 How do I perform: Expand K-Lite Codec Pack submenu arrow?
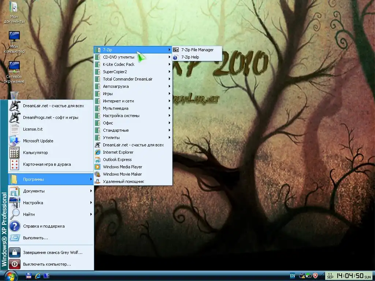(x=169, y=64)
